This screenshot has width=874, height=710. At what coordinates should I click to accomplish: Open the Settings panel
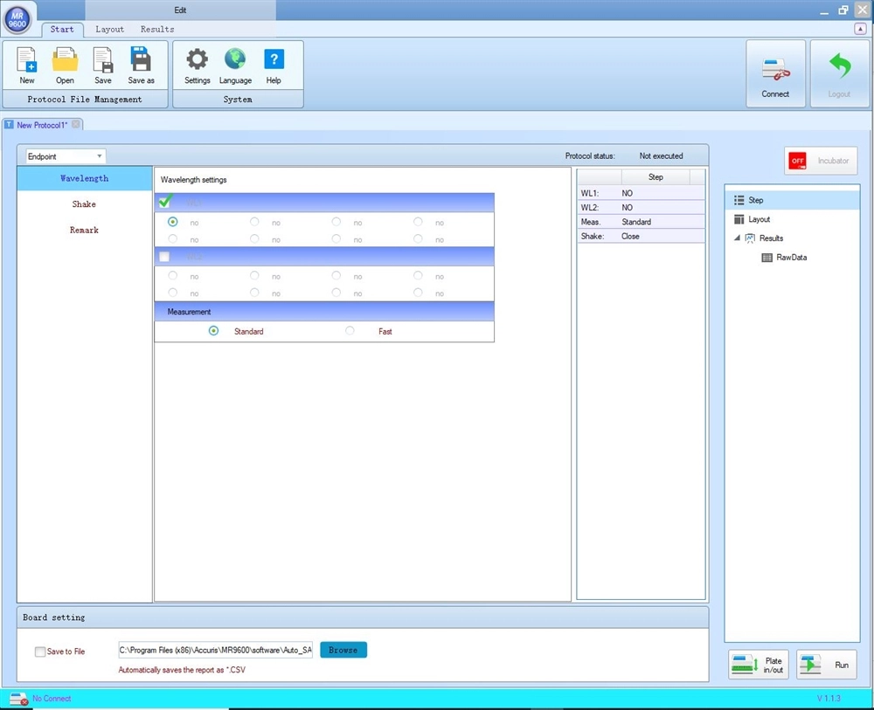point(197,65)
